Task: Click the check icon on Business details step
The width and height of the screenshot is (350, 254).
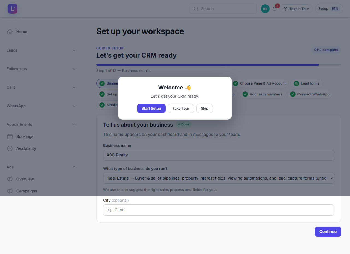Action: (102, 83)
